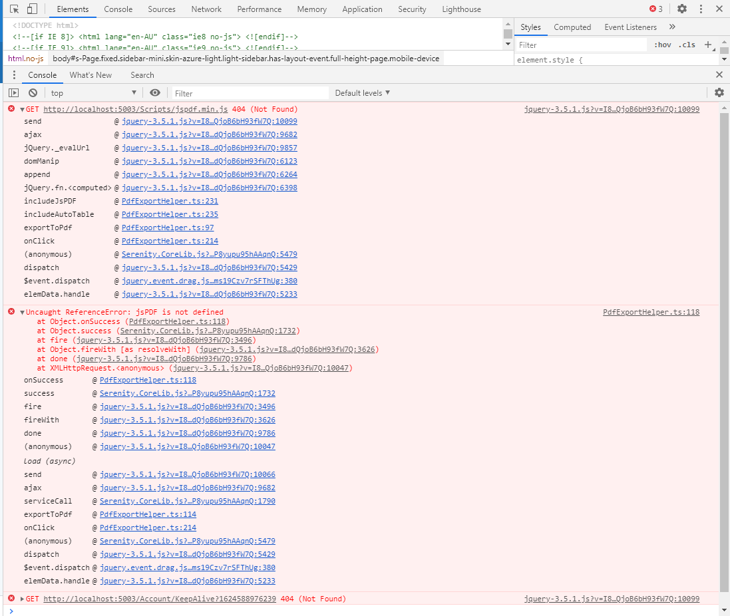Open jquery.event.drag.js:380 link in first stack
The height and width of the screenshot is (616, 730).
[x=209, y=281]
